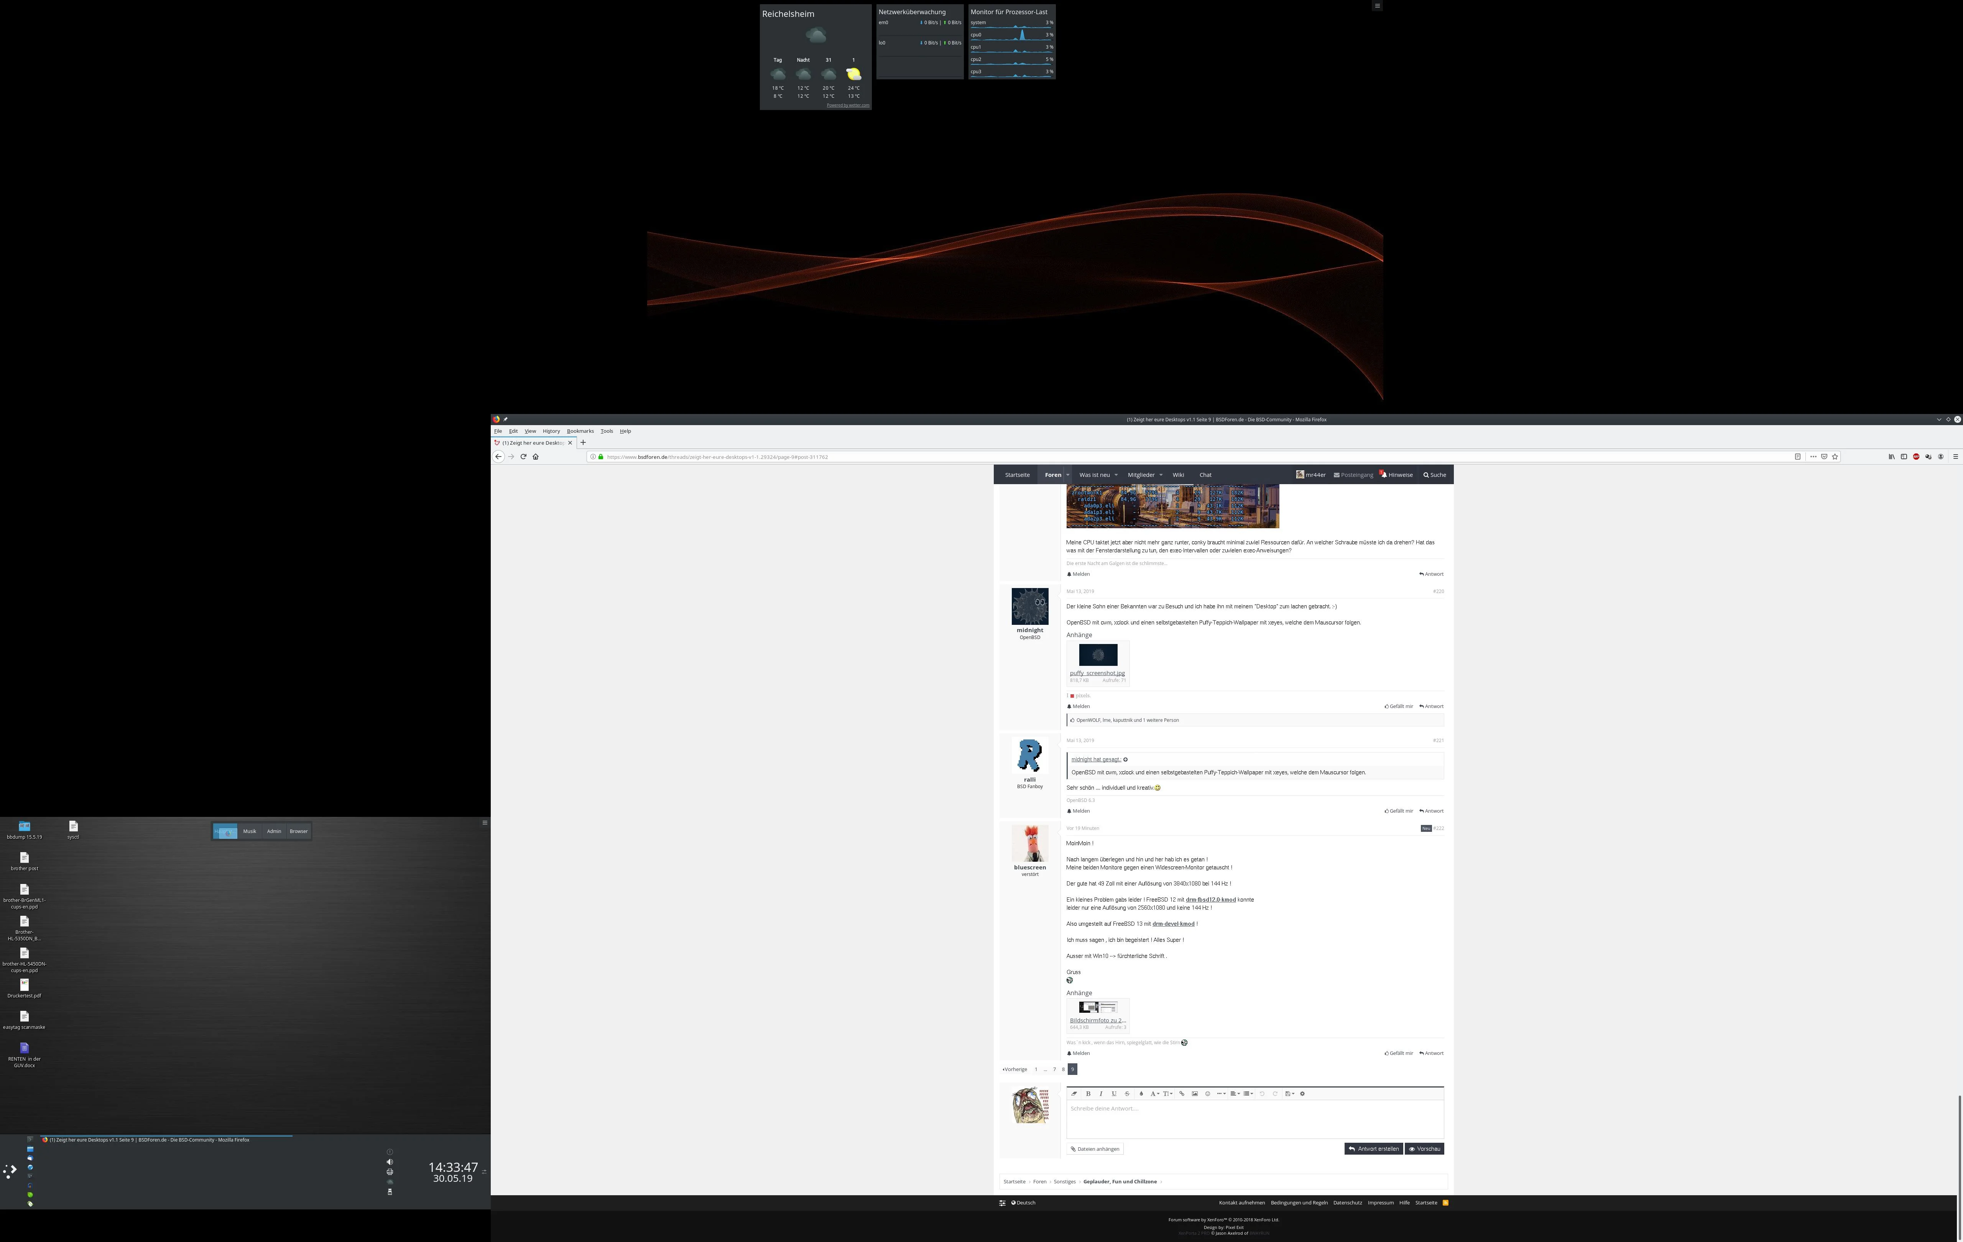Open the Firefox Tools menu
Screen dimensions: 1963x1242
pyautogui.click(x=607, y=431)
